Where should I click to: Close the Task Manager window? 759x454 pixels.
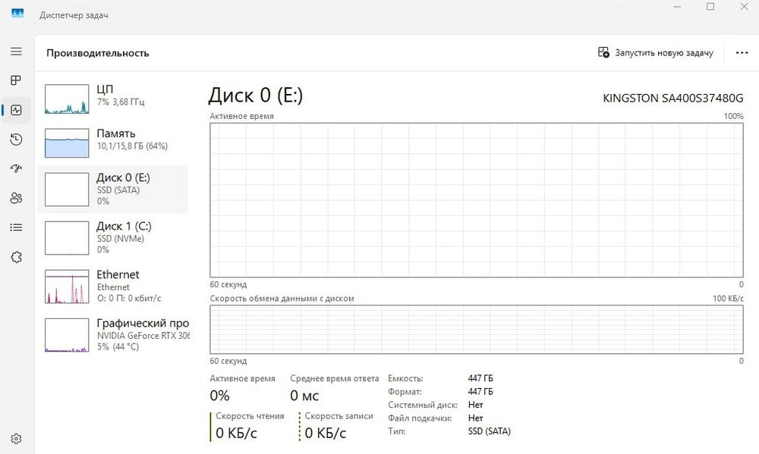pos(744,7)
